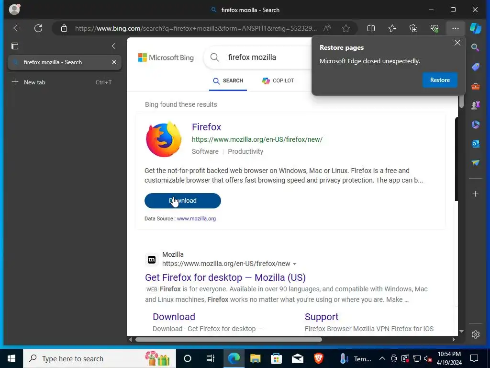
Task: Open the www.mozilla.org data source link
Action: [196, 218]
